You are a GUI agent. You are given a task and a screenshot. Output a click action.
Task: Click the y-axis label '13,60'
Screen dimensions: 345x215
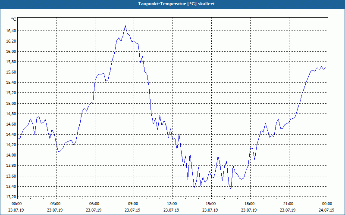[11, 176]
